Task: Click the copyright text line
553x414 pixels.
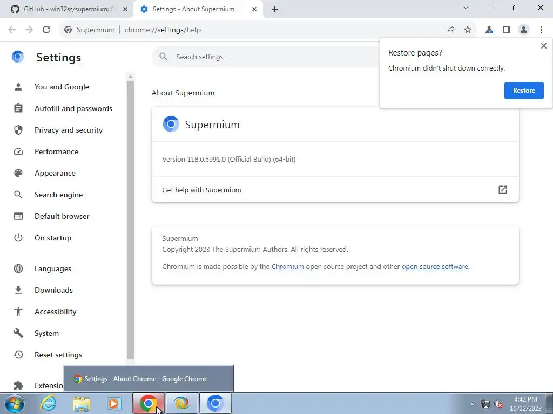Action: coord(255,249)
